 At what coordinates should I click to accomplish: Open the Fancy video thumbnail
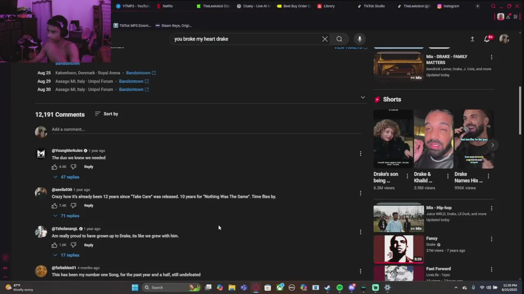(398, 249)
